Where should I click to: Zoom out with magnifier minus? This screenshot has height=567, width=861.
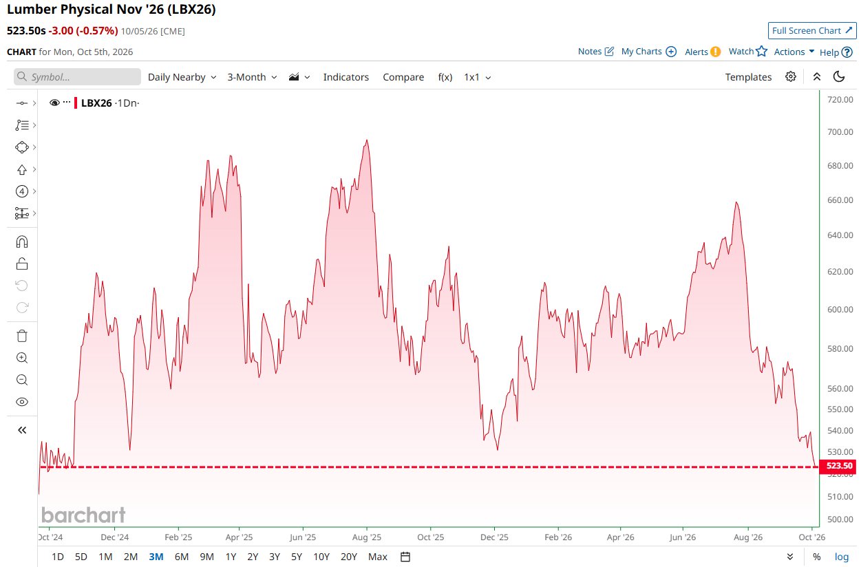point(21,380)
